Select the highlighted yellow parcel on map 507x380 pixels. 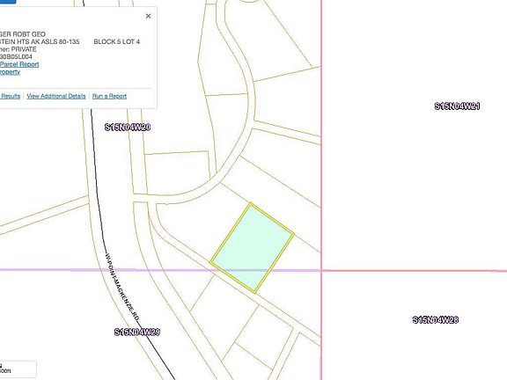(252, 248)
